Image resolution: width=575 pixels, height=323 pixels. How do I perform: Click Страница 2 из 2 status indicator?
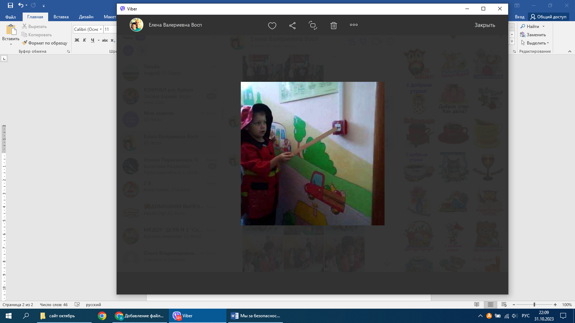click(x=18, y=305)
